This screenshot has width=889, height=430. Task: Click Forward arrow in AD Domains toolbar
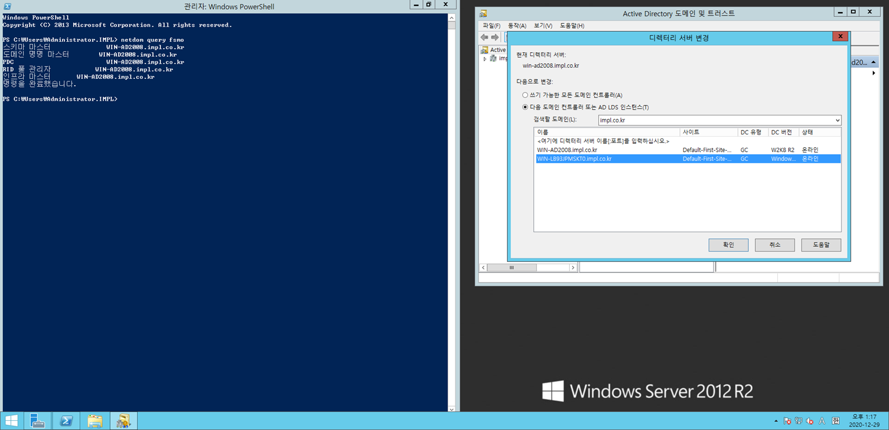click(495, 37)
